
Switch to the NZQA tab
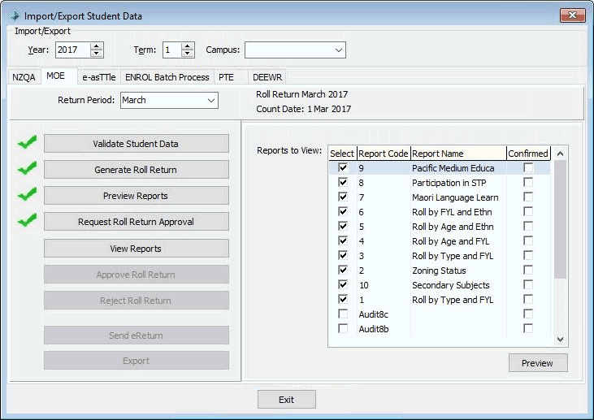click(24, 77)
